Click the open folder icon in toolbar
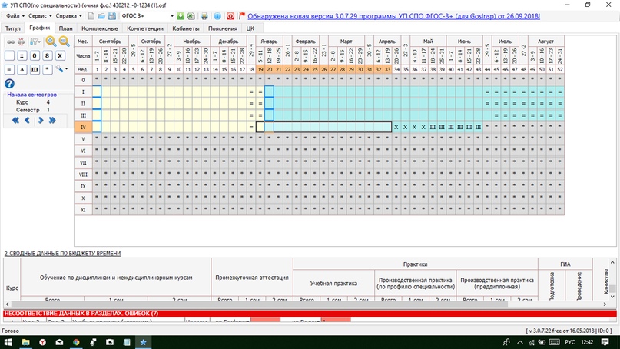620x349 pixels. click(101, 16)
